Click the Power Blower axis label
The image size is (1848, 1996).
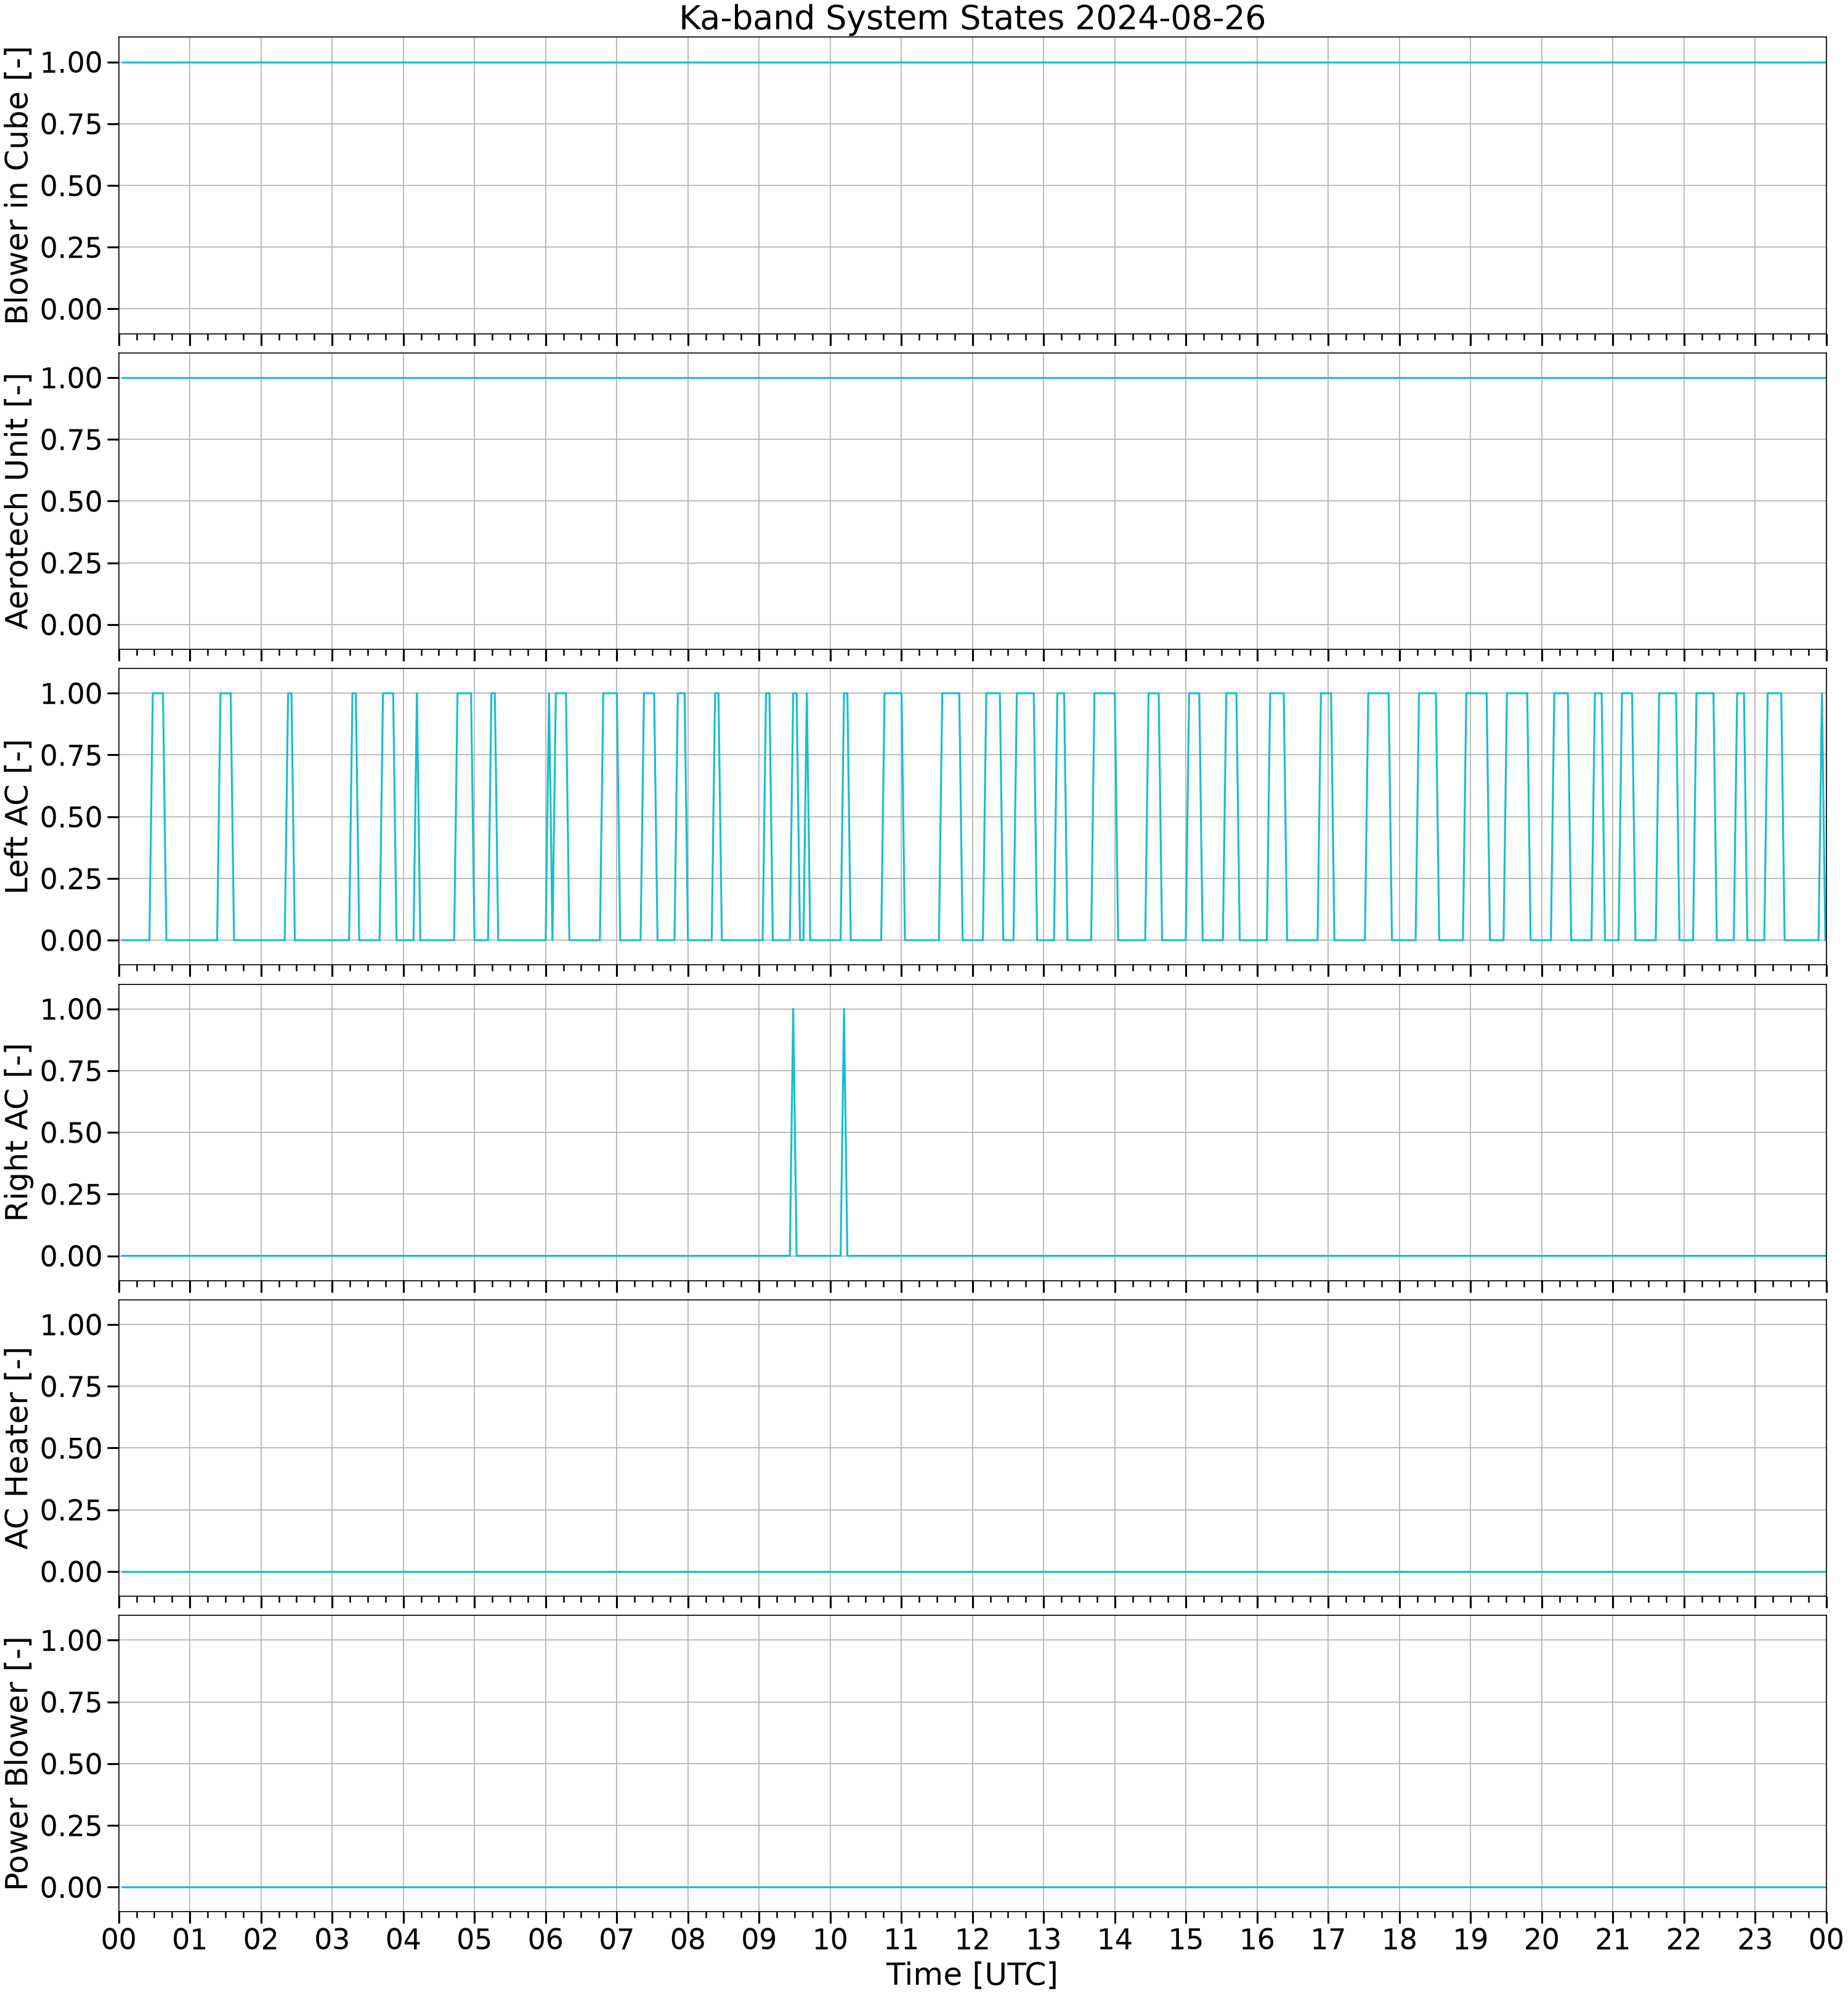(17, 1764)
